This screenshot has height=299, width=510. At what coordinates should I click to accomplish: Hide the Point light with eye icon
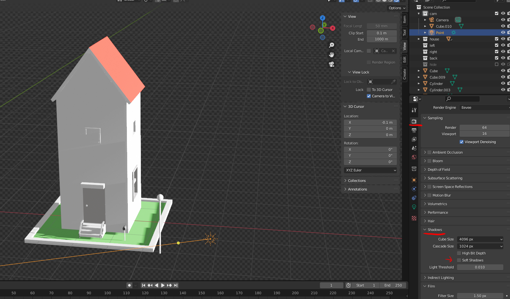point(503,32)
